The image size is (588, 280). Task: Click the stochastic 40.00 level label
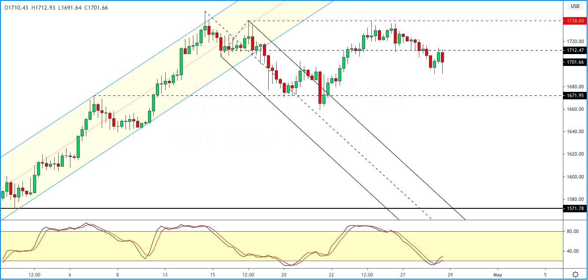pos(572,251)
